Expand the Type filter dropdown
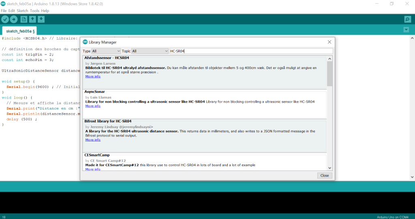 (x=106, y=51)
